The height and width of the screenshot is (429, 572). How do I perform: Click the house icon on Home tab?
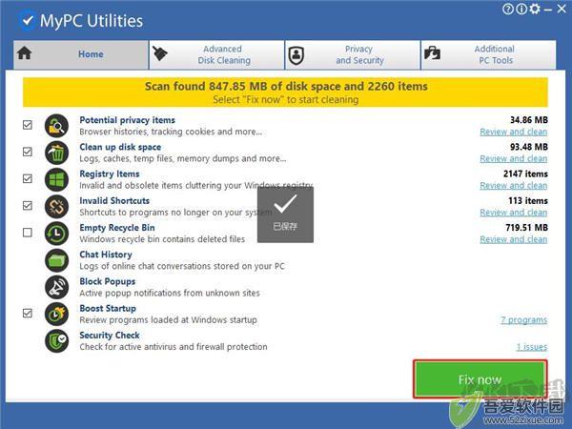coord(25,53)
